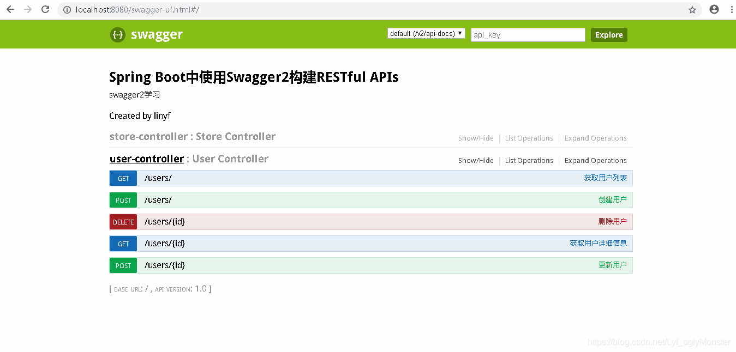
Task: Click List Operations for store-controller
Action: pyautogui.click(x=529, y=138)
